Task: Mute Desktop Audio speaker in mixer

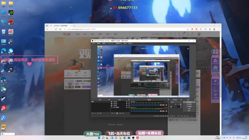Action: (x=163, y=105)
